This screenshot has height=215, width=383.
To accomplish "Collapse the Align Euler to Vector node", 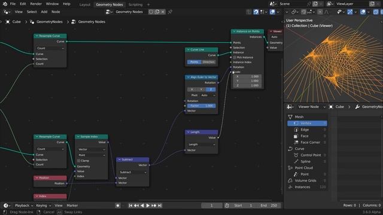I will pos(188,77).
